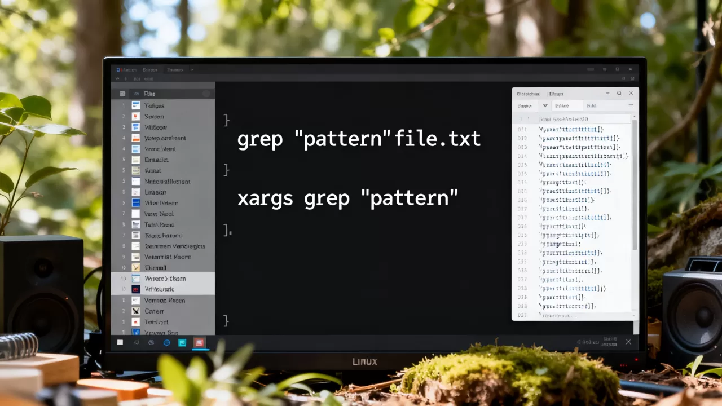This screenshot has height=406, width=722.
Task: Click the dark globe icon in taskbar
Action: click(x=151, y=342)
